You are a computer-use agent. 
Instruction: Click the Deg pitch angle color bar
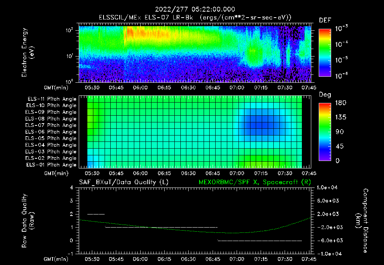pos(325,132)
